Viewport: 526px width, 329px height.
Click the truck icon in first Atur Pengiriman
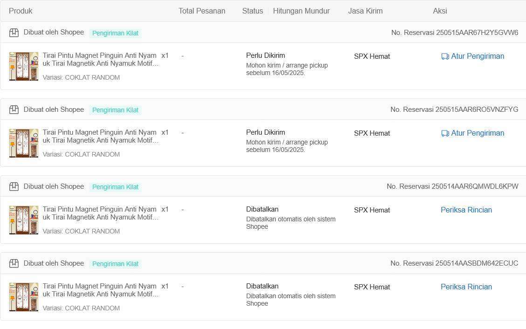pyautogui.click(x=445, y=56)
